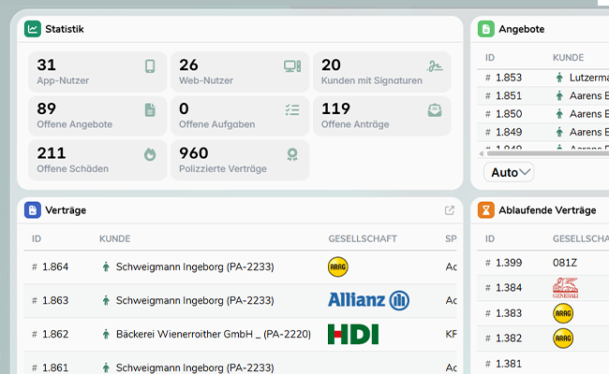
Task: Open the 960 Polizzierte Verträge card
Action: 240,160
